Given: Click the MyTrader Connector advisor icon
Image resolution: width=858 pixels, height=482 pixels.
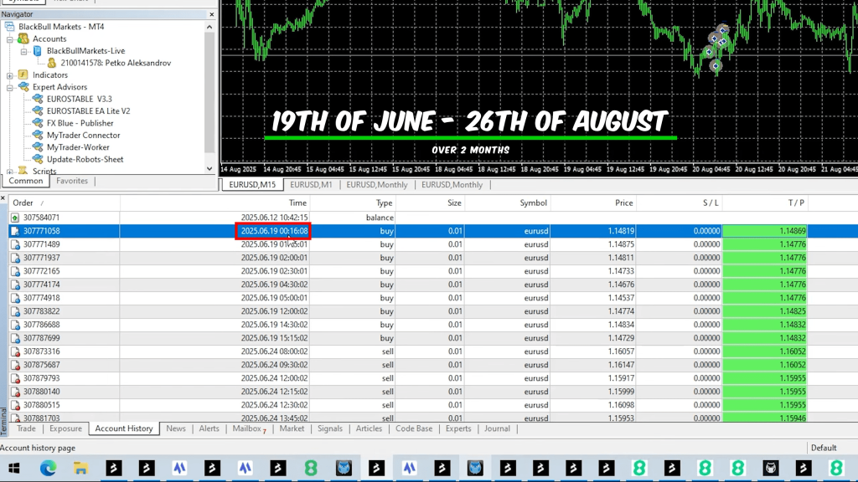Looking at the screenshot, I should (x=37, y=135).
